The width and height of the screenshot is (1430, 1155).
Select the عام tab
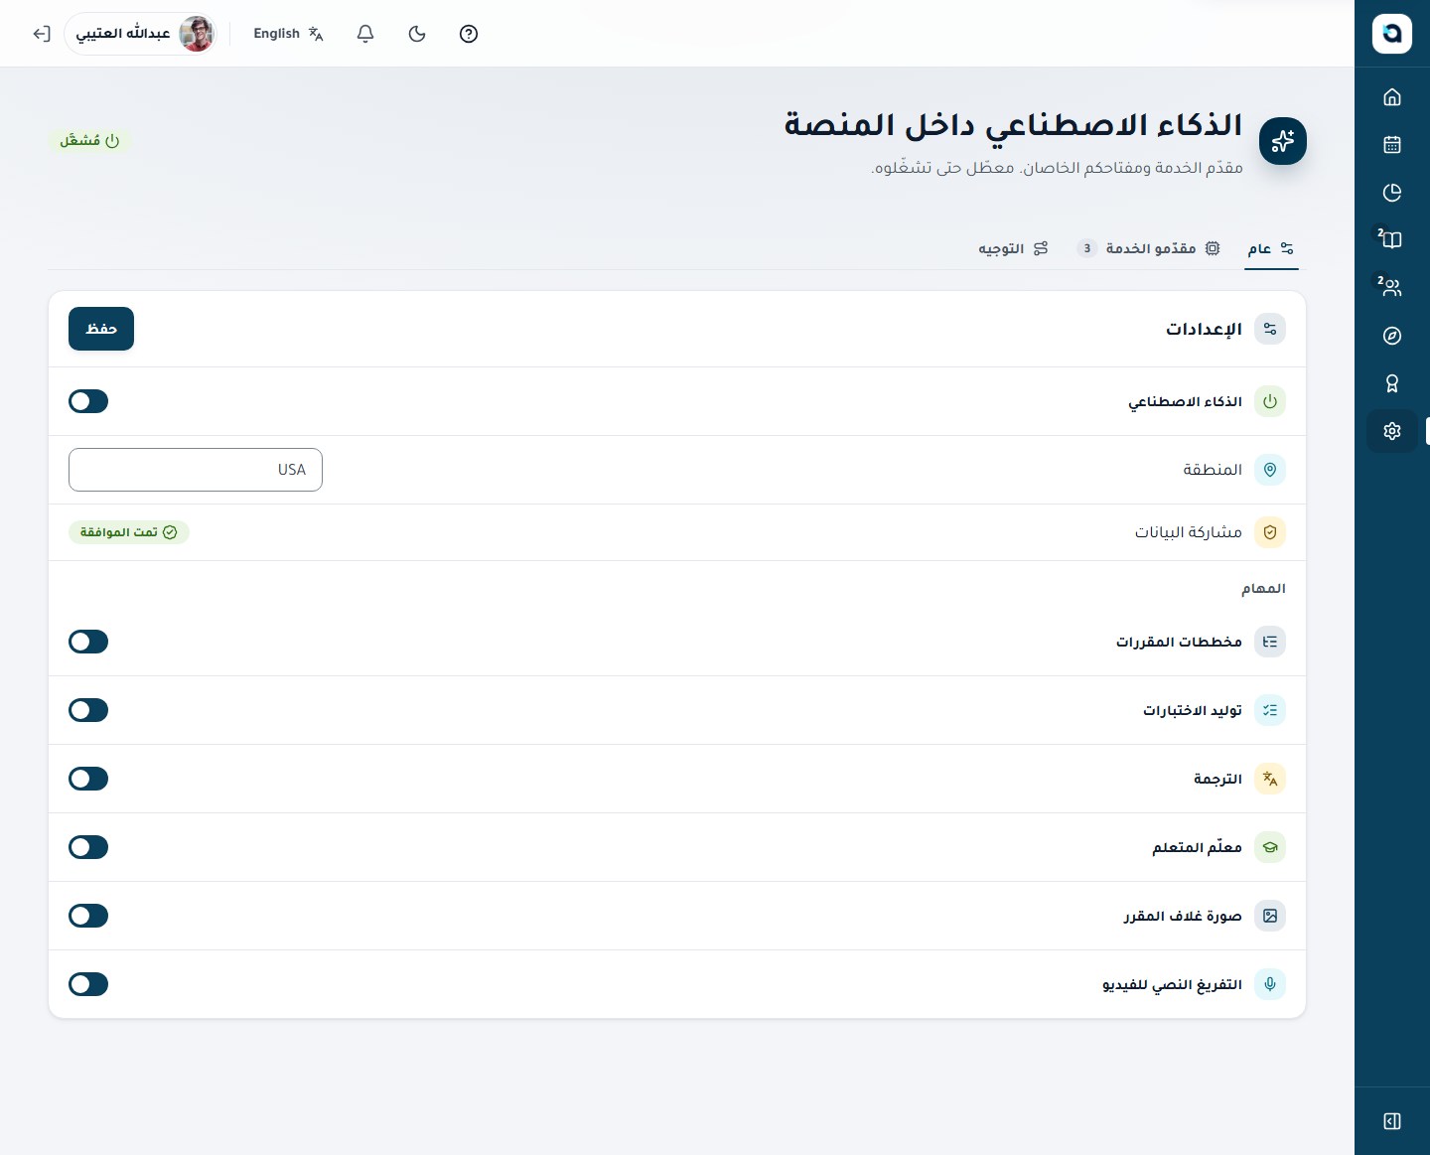click(1271, 248)
